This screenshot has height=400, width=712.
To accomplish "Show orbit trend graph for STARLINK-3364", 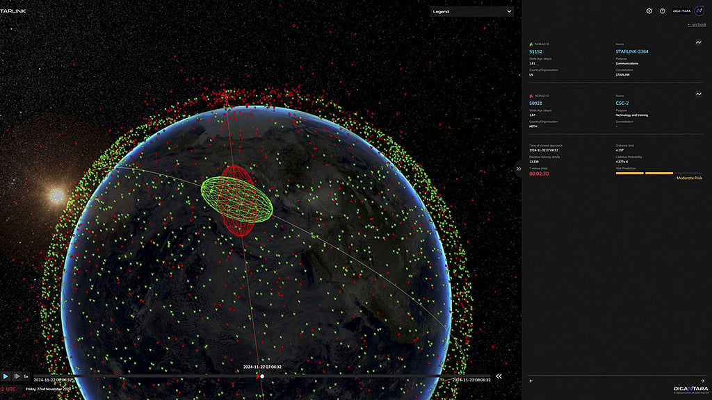I will pyautogui.click(x=698, y=42).
